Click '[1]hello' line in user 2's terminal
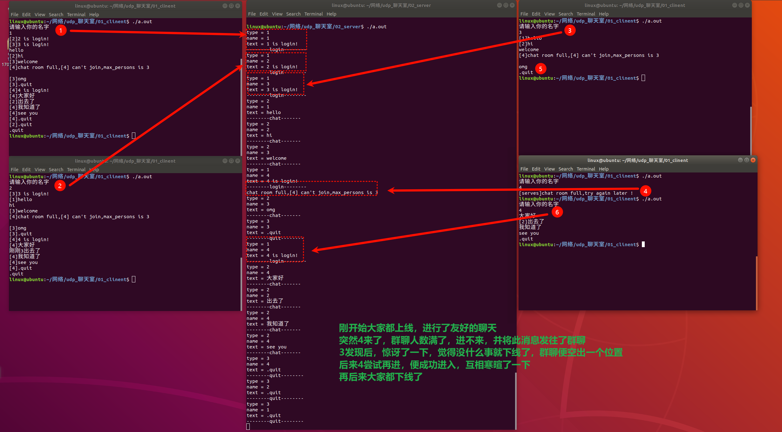Image resolution: width=782 pixels, height=432 pixels. 21,199
